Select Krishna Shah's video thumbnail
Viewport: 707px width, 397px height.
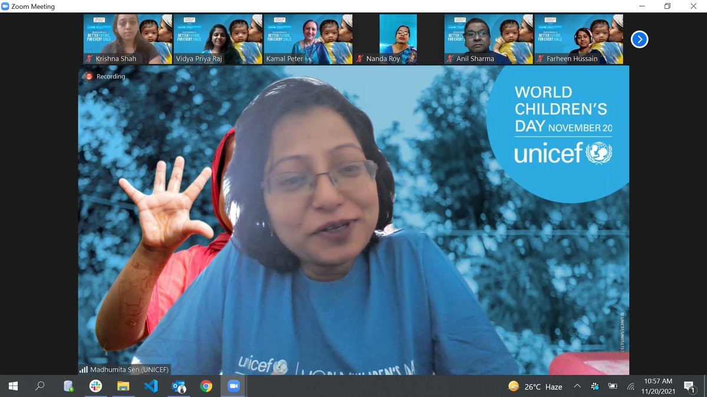(x=127, y=39)
